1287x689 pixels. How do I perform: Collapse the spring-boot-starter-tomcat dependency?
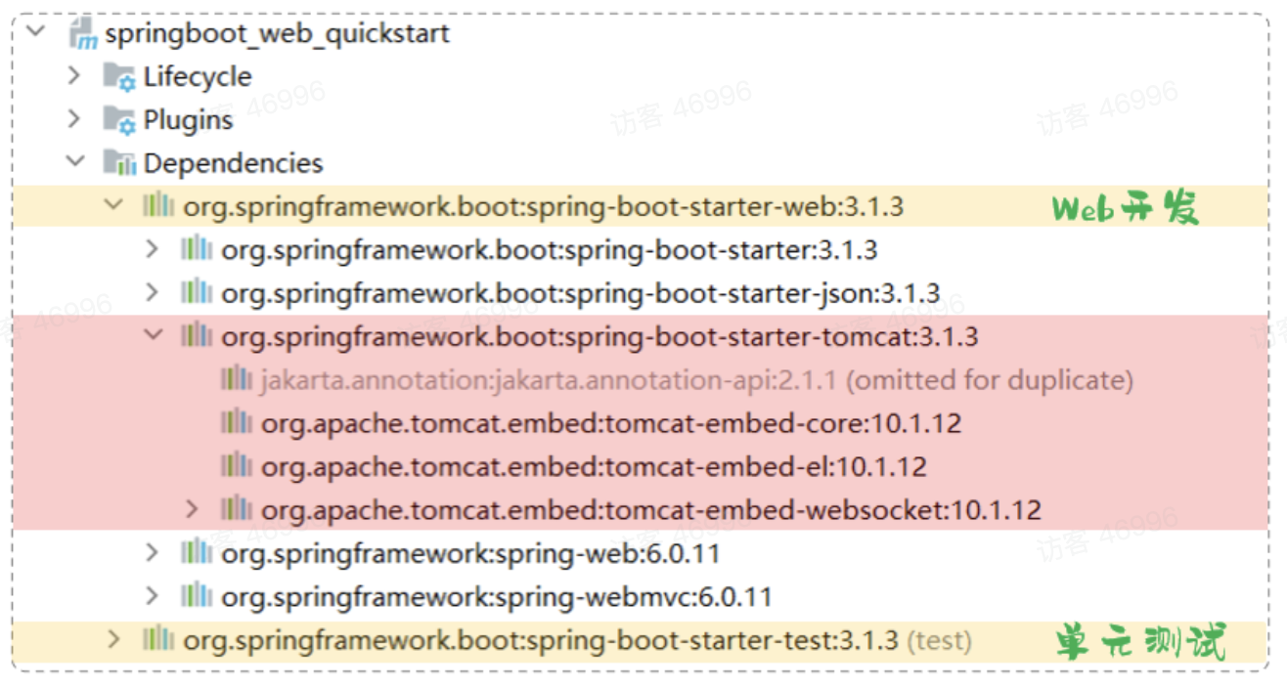point(152,335)
